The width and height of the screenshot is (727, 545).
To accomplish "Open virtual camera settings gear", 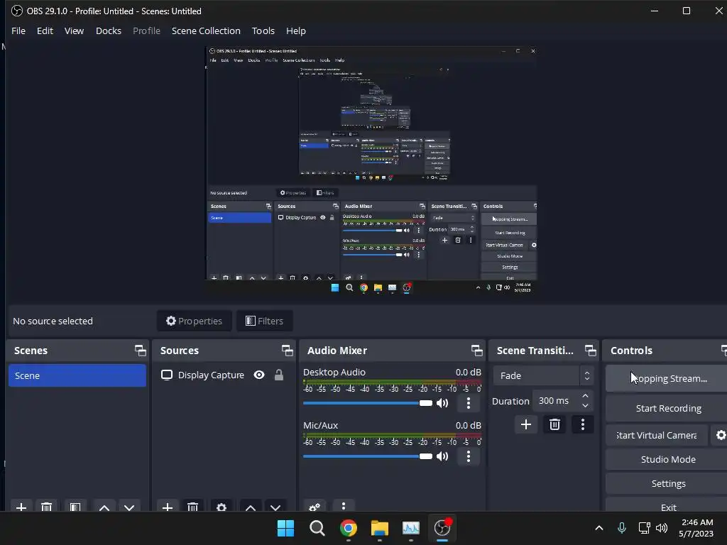I will [x=721, y=435].
